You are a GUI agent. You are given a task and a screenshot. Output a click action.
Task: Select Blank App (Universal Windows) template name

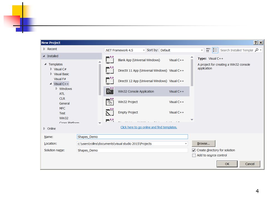click(x=139, y=60)
